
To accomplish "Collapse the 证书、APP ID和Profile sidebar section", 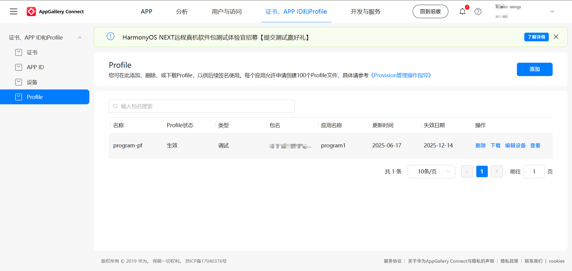I will [x=80, y=37].
